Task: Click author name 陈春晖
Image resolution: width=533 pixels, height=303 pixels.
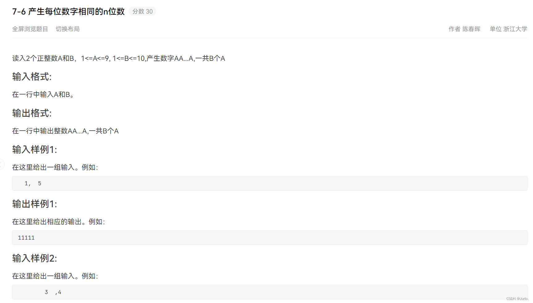Action: click(x=471, y=29)
